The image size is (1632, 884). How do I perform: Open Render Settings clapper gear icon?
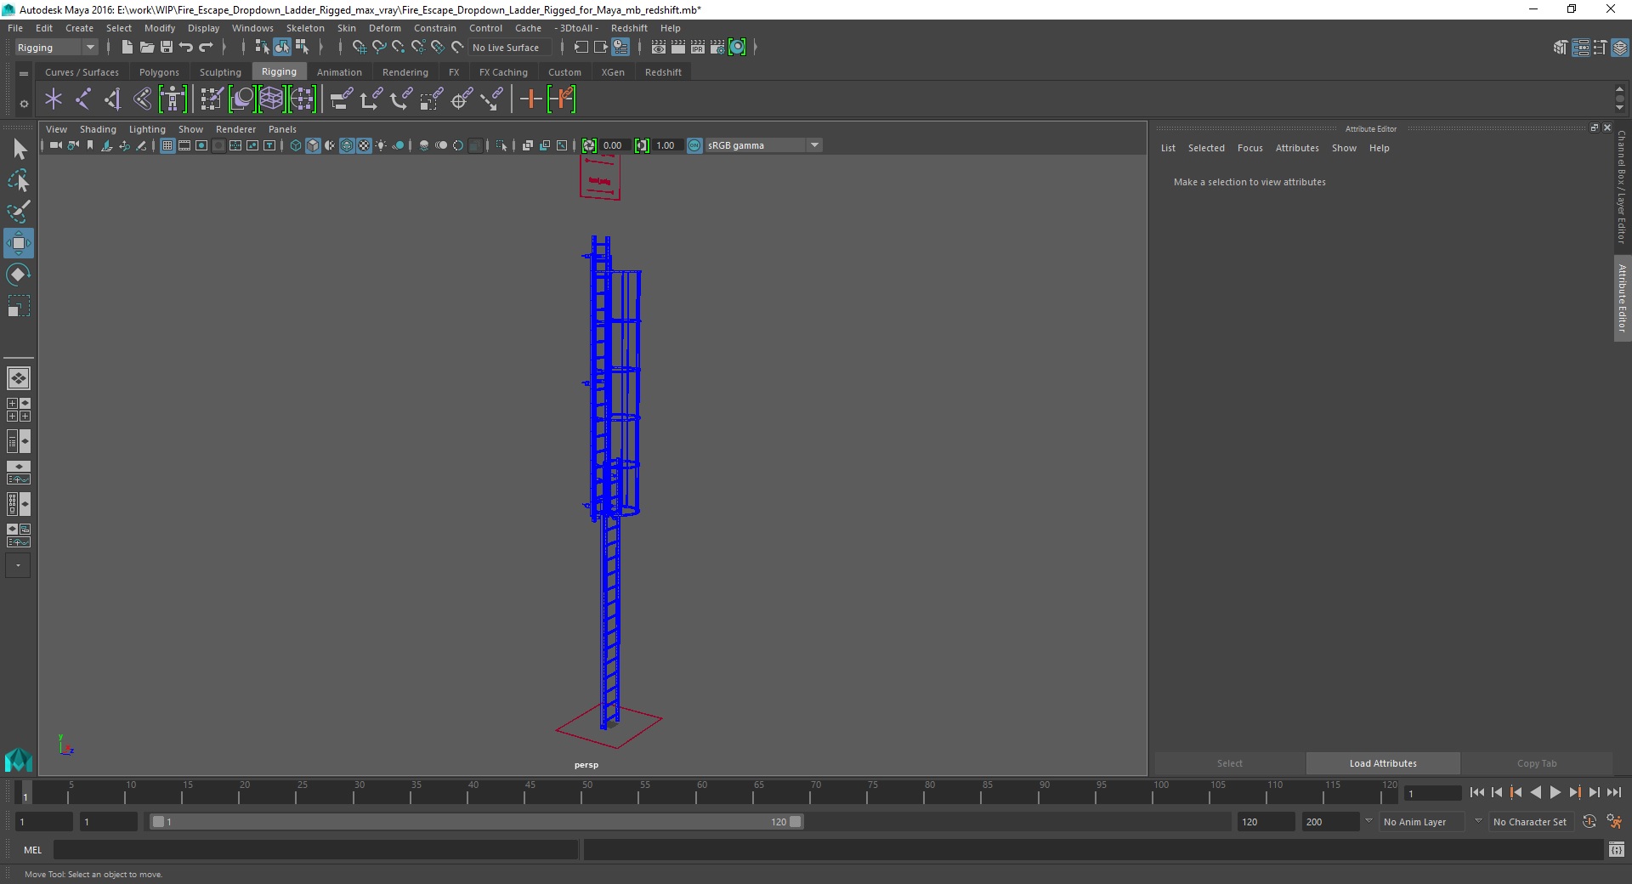[x=717, y=48]
